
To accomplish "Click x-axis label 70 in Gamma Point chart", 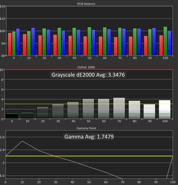I will click(122, 182).
